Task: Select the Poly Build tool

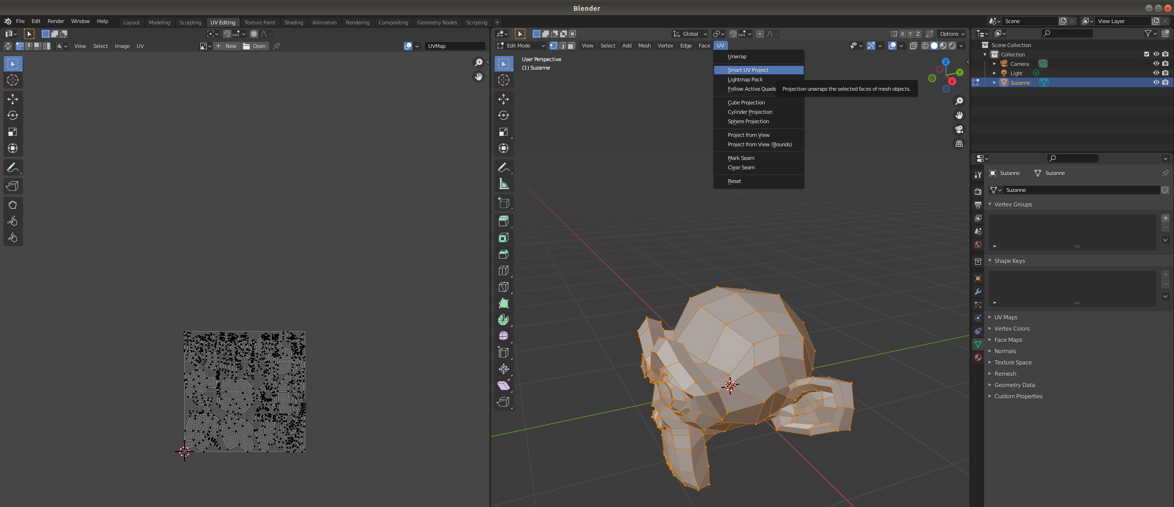Action: pyautogui.click(x=504, y=303)
